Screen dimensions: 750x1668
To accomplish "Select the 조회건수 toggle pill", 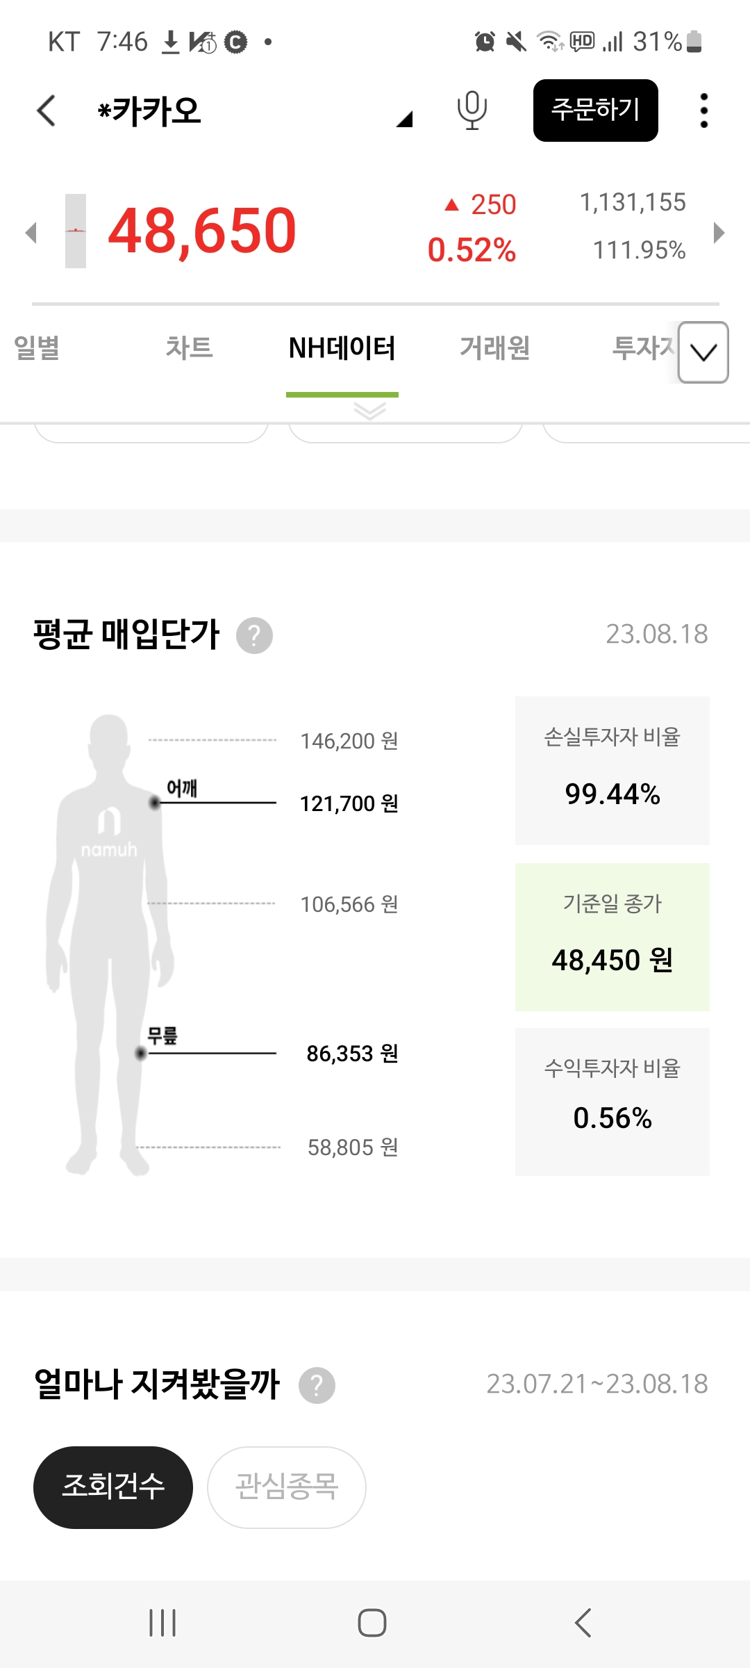I will (113, 1487).
